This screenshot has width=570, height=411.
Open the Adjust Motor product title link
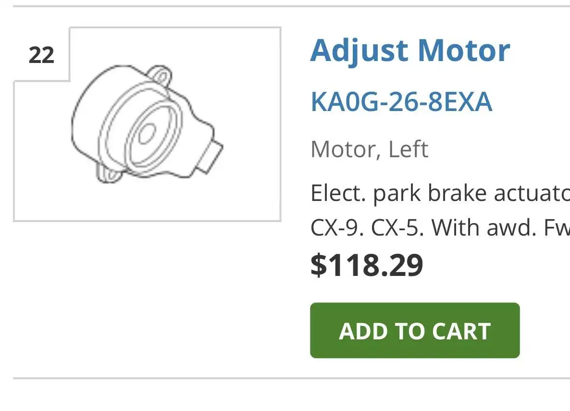[x=409, y=50]
